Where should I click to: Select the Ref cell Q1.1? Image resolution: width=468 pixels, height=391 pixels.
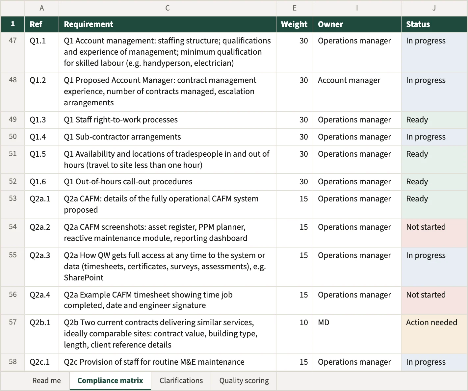[42, 52]
